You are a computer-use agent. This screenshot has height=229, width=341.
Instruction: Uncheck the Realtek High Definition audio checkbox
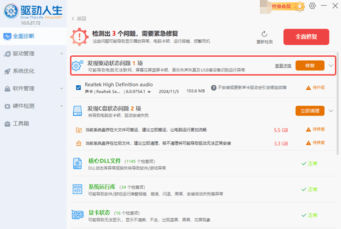79,88
